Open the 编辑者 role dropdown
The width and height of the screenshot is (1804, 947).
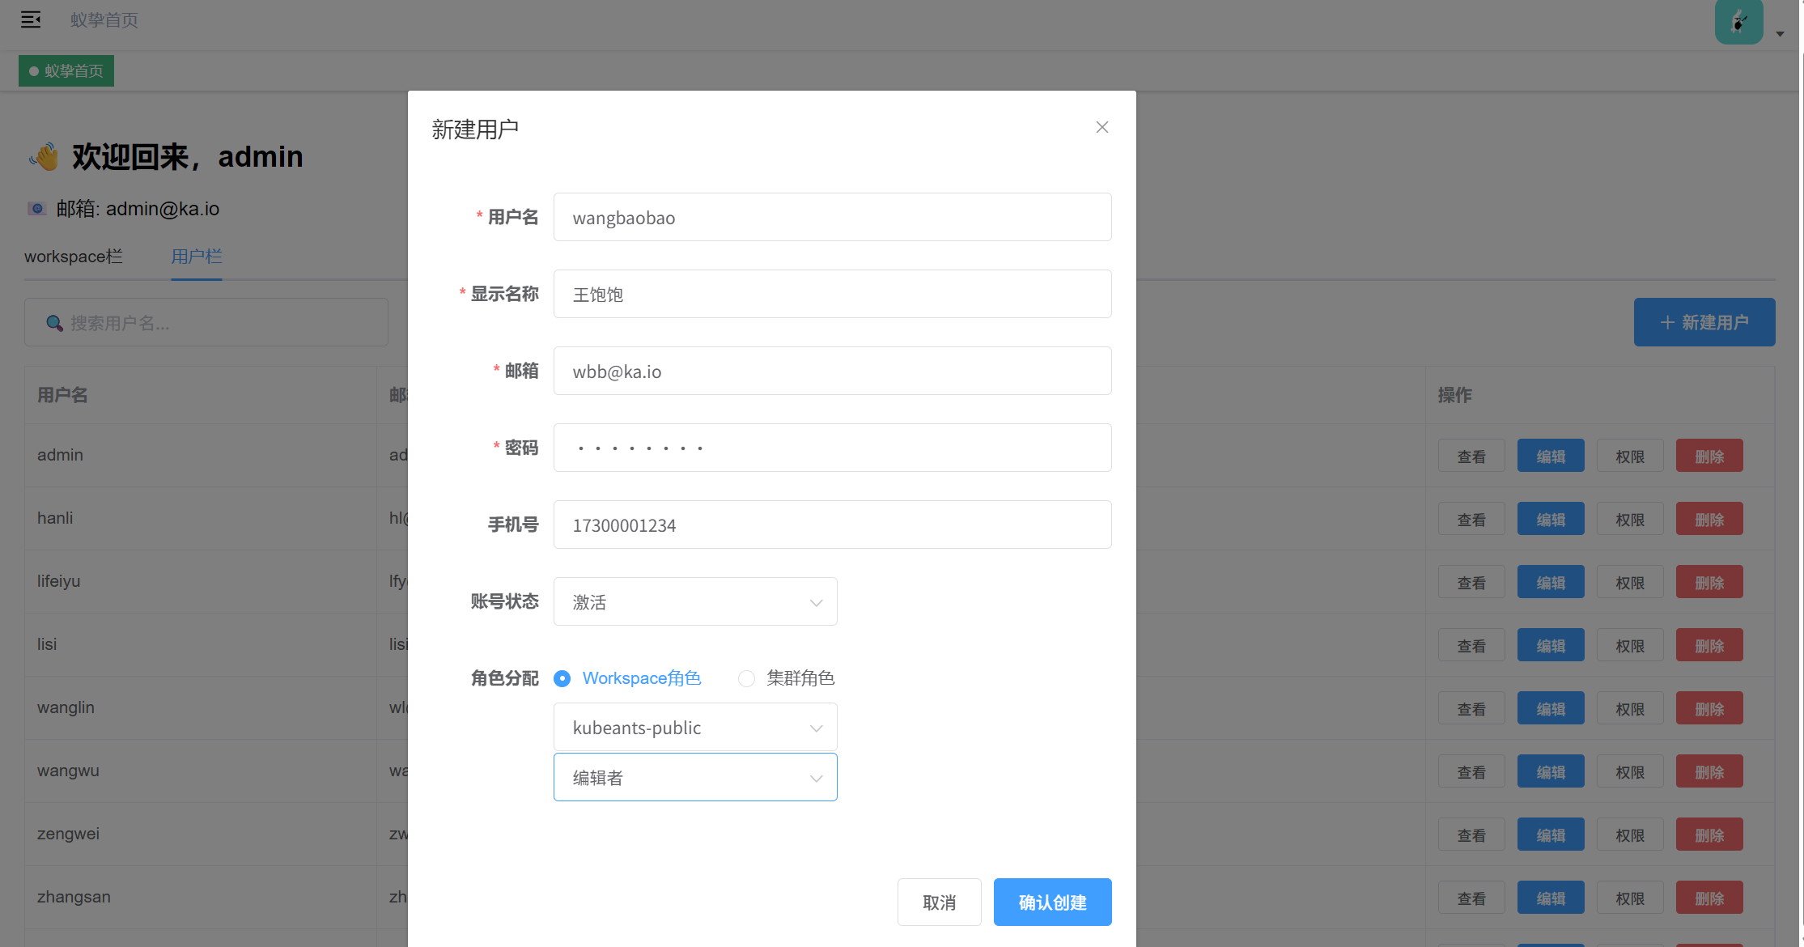pos(694,777)
